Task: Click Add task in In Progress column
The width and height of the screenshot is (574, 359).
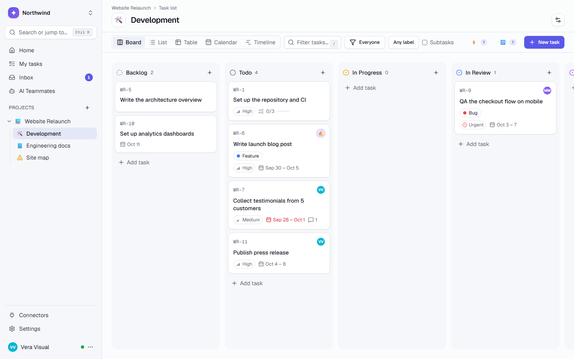Action: [x=361, y=88]
